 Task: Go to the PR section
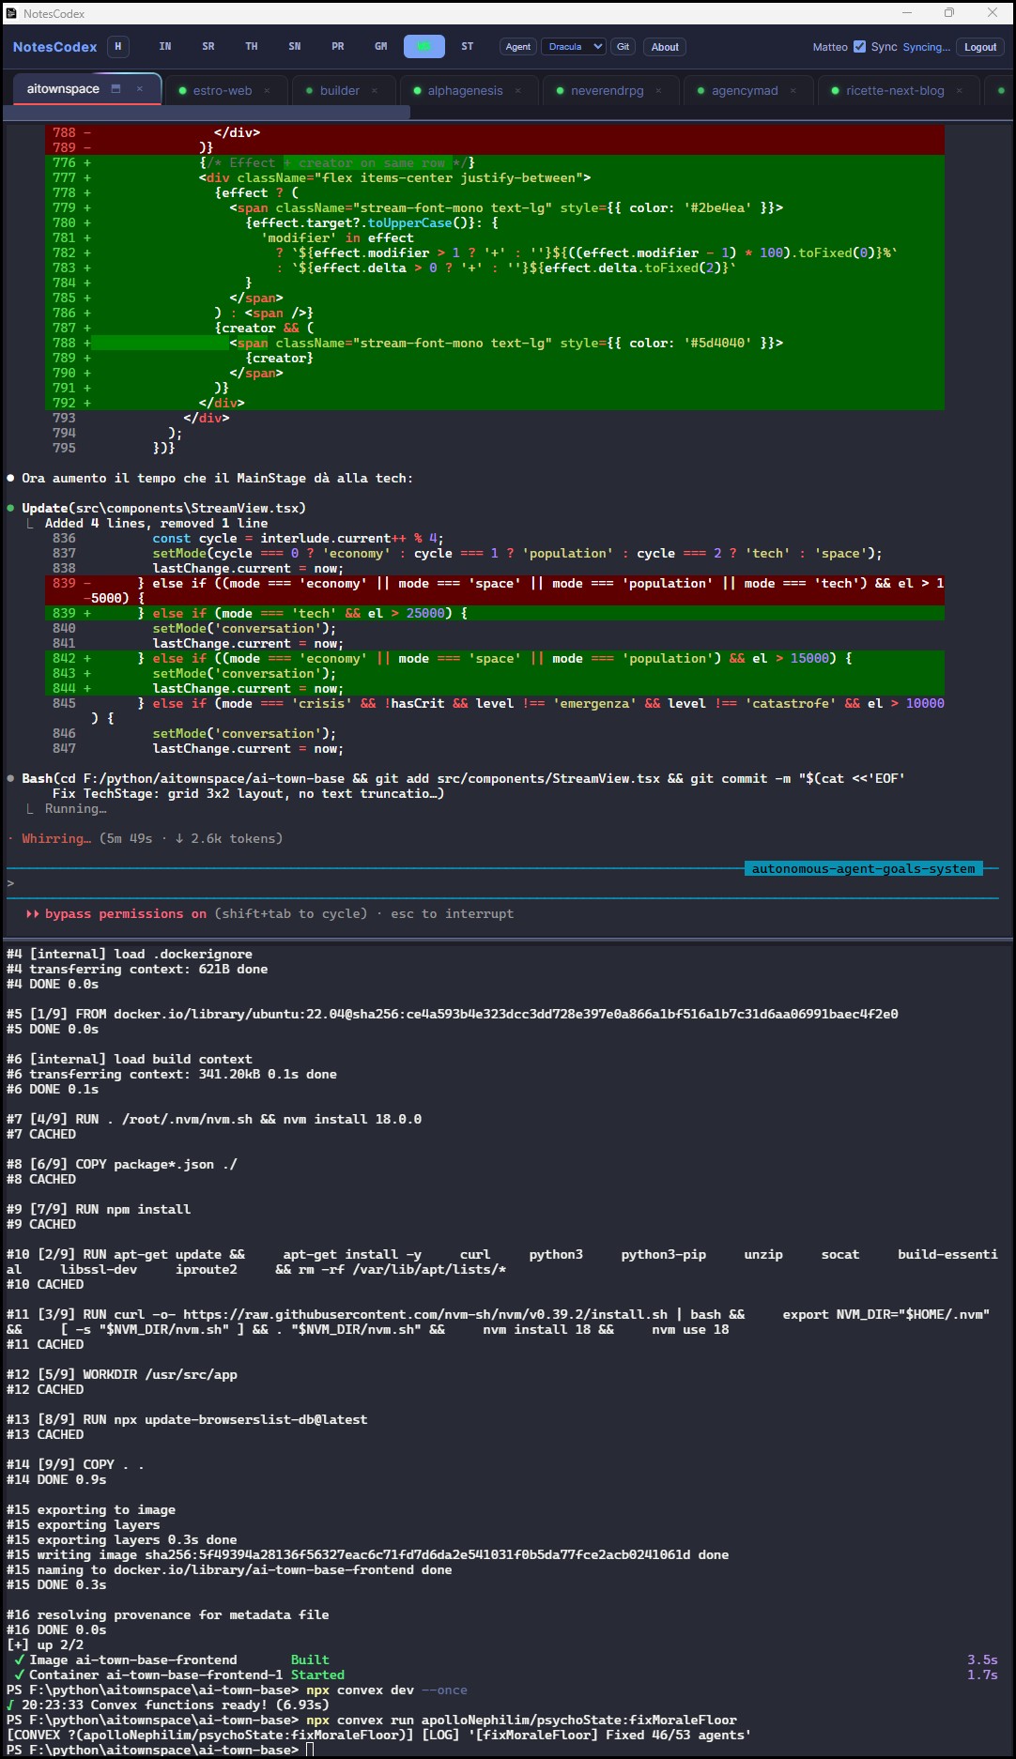tap(338, 46)
